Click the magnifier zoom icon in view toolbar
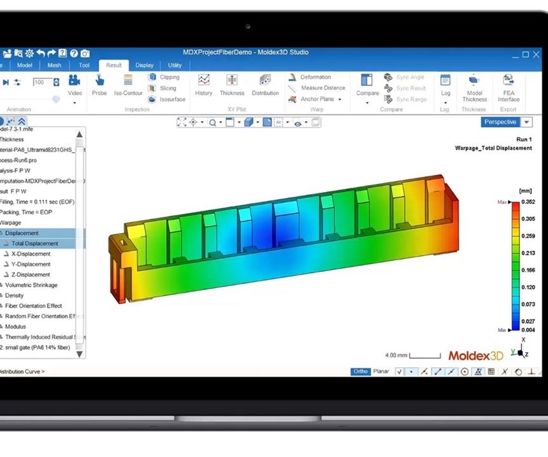Viewport: 548px width, 457px height. point(212,123)
